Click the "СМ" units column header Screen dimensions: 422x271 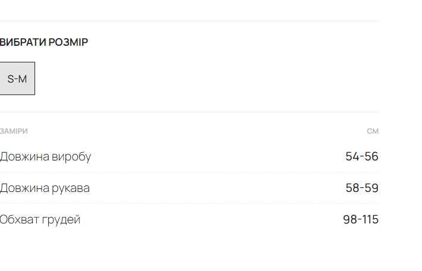tap(373, 131)
